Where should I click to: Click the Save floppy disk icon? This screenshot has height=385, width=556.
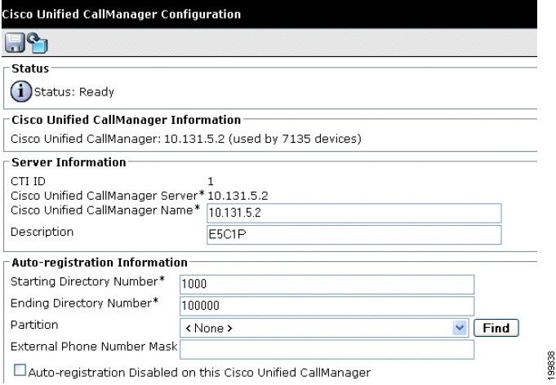[15, 43]
